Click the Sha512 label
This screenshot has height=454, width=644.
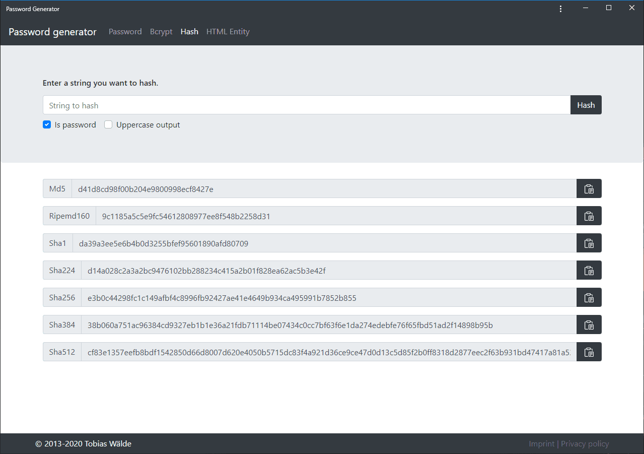pyautogui.click(x=62, y=352)
